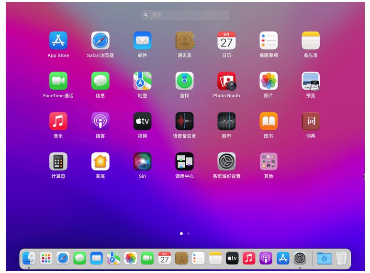Screen dimensions: 370x273
Task: Open the 日历 app in Launchpad
Action: tap(226, 41)
